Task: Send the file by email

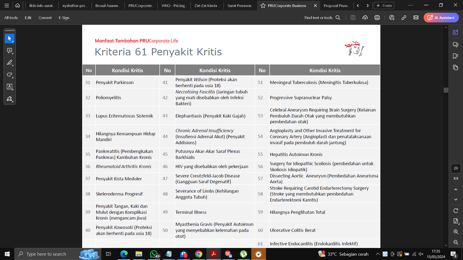Action: 416,18
